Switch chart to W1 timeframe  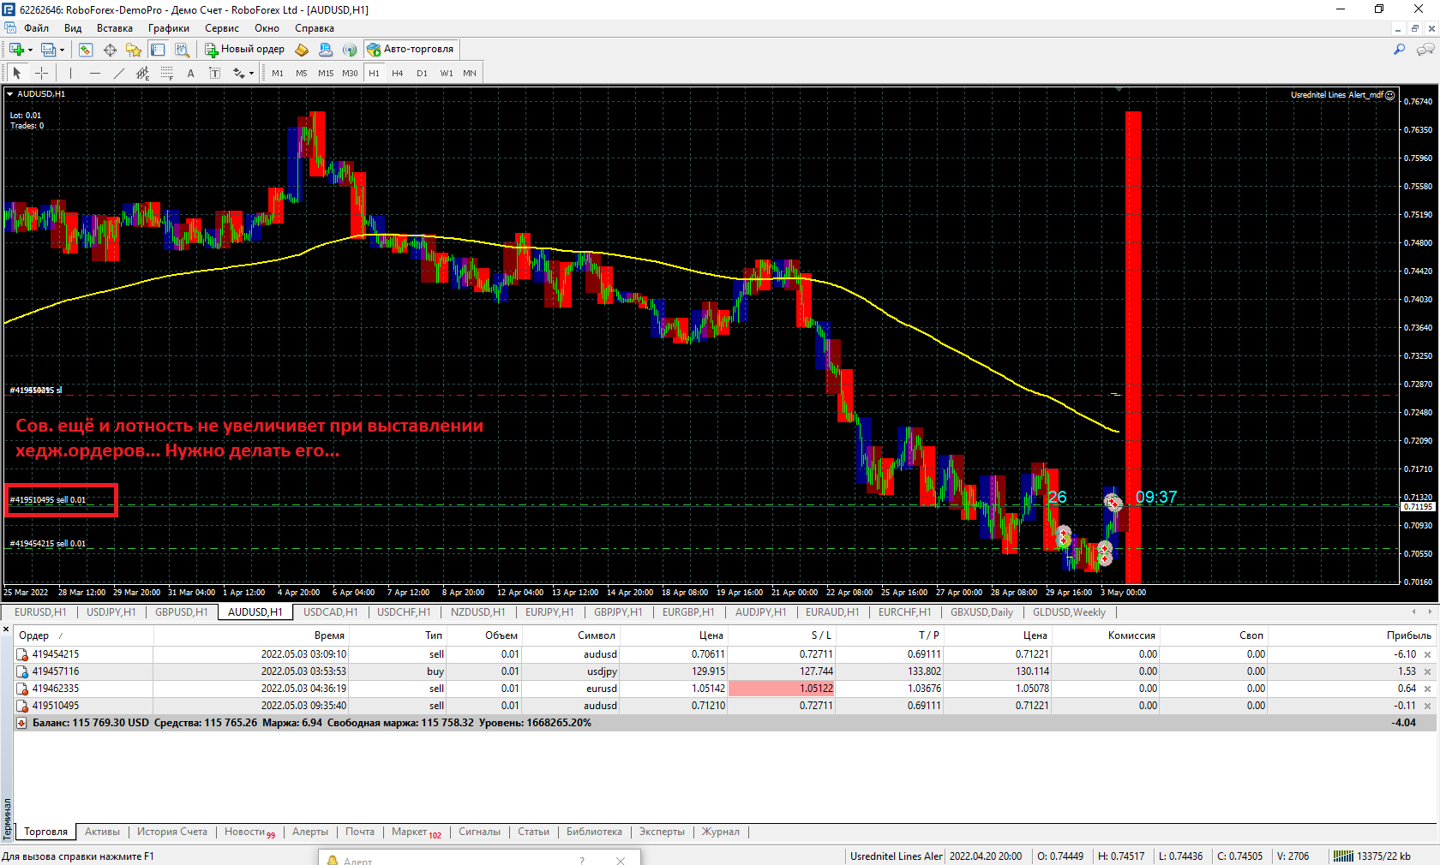coord(447,73)
